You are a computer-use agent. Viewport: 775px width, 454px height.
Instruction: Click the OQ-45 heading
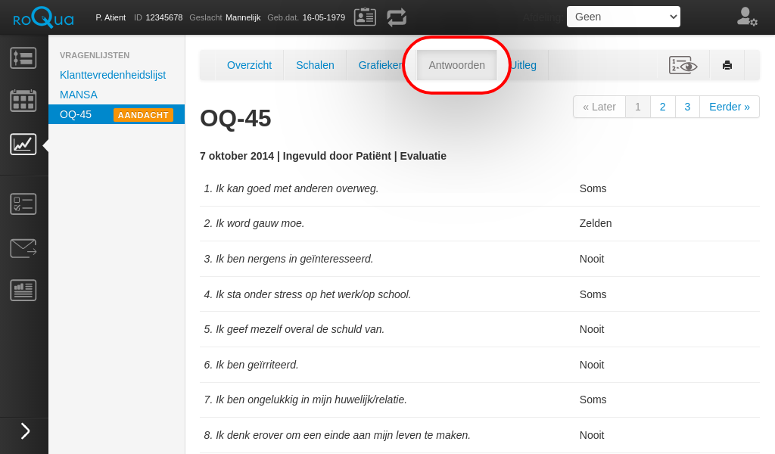click(x=235, y=119)
